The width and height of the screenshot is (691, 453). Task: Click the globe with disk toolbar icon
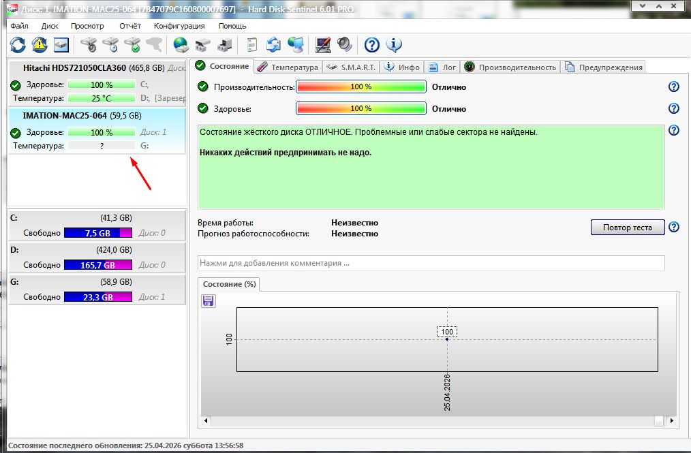181,44
